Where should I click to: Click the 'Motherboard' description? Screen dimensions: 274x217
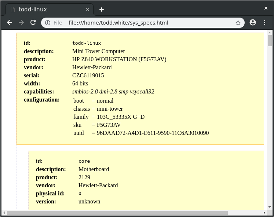[x=94, y=169]
